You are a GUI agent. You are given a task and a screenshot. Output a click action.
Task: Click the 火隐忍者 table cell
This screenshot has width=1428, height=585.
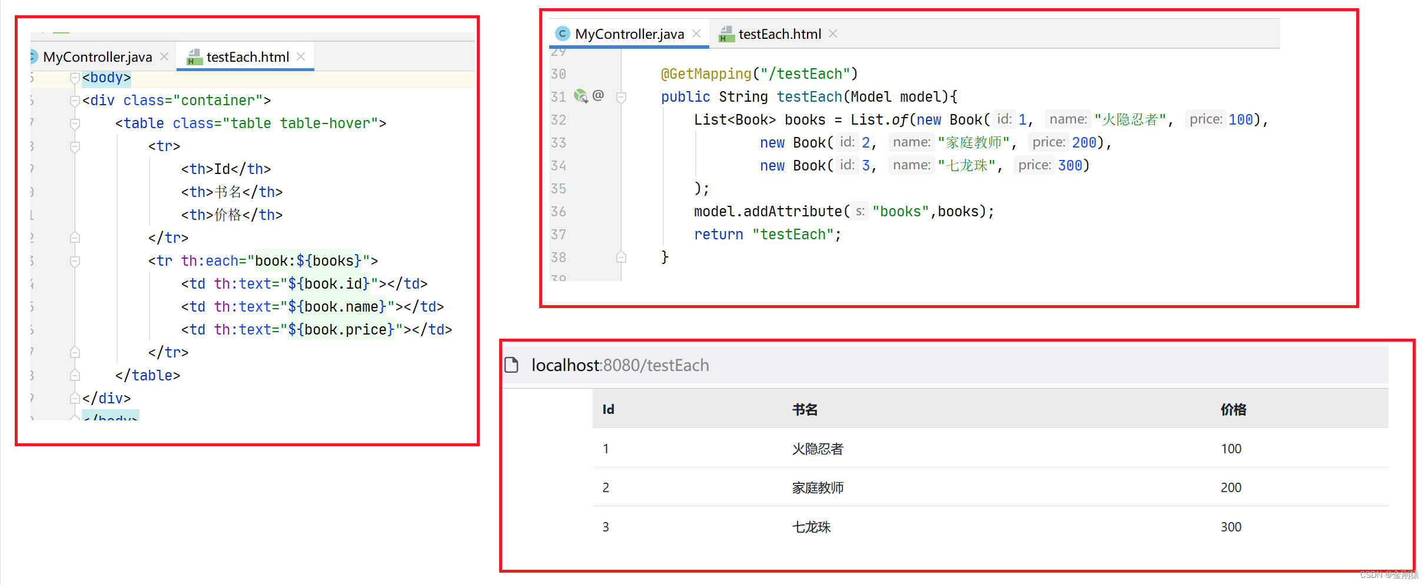(818, 449)
